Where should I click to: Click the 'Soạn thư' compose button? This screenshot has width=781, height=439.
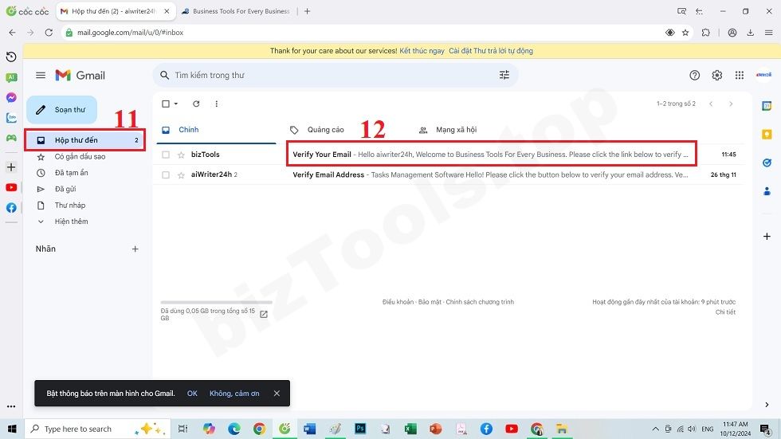click(61, 110)
